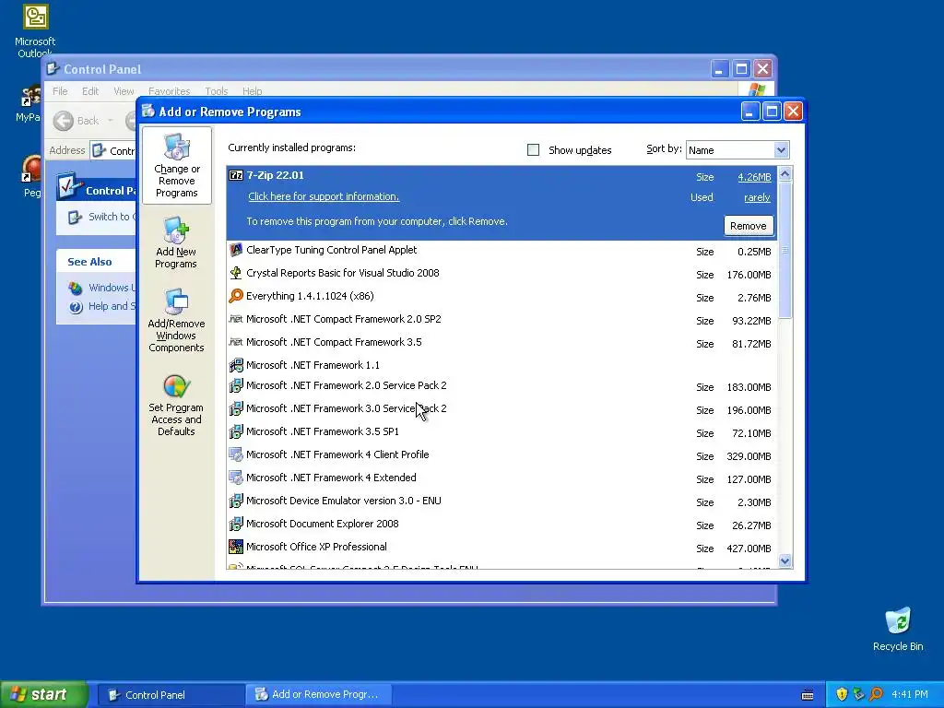Image resolution: width=944 pixels, height=708 pixels.
Task: Select Microsoft Office XP Professional row
Action: [502, 548]
